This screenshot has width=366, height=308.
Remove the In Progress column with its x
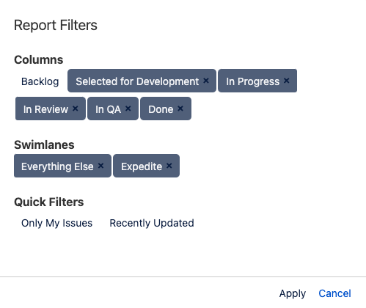287,81
